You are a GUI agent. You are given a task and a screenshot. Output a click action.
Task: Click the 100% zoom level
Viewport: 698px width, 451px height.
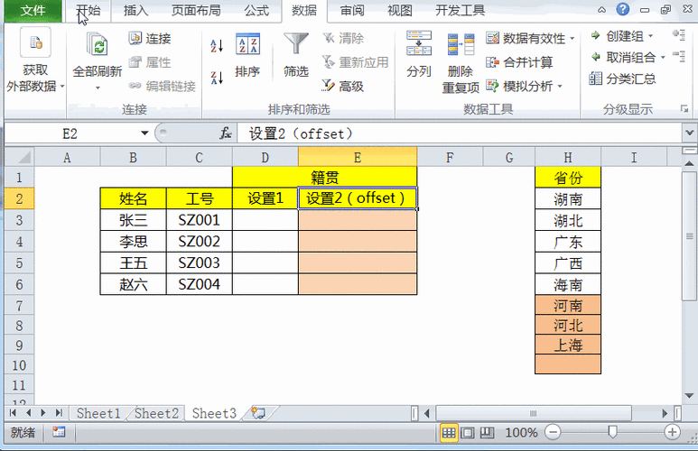click(x=521, y=432)
